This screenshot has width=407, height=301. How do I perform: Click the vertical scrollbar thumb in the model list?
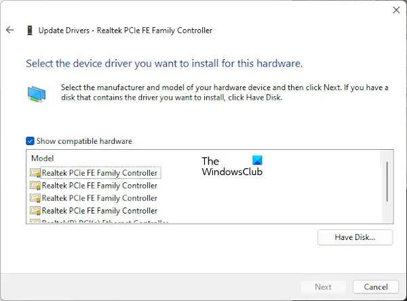387,182
